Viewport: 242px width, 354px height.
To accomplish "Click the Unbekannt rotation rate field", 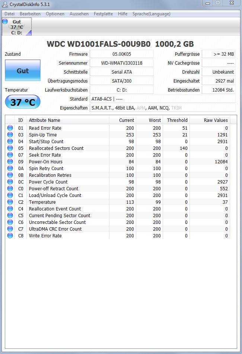I will (219, 72).
